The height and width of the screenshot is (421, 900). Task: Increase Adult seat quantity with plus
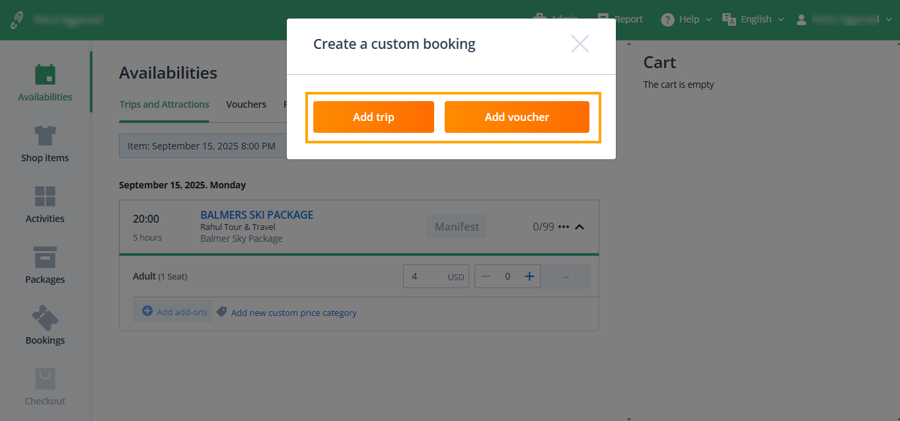click(x=529, y=277)
